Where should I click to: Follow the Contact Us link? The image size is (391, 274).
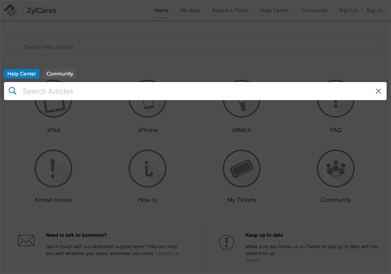click(x=167, y=254)
